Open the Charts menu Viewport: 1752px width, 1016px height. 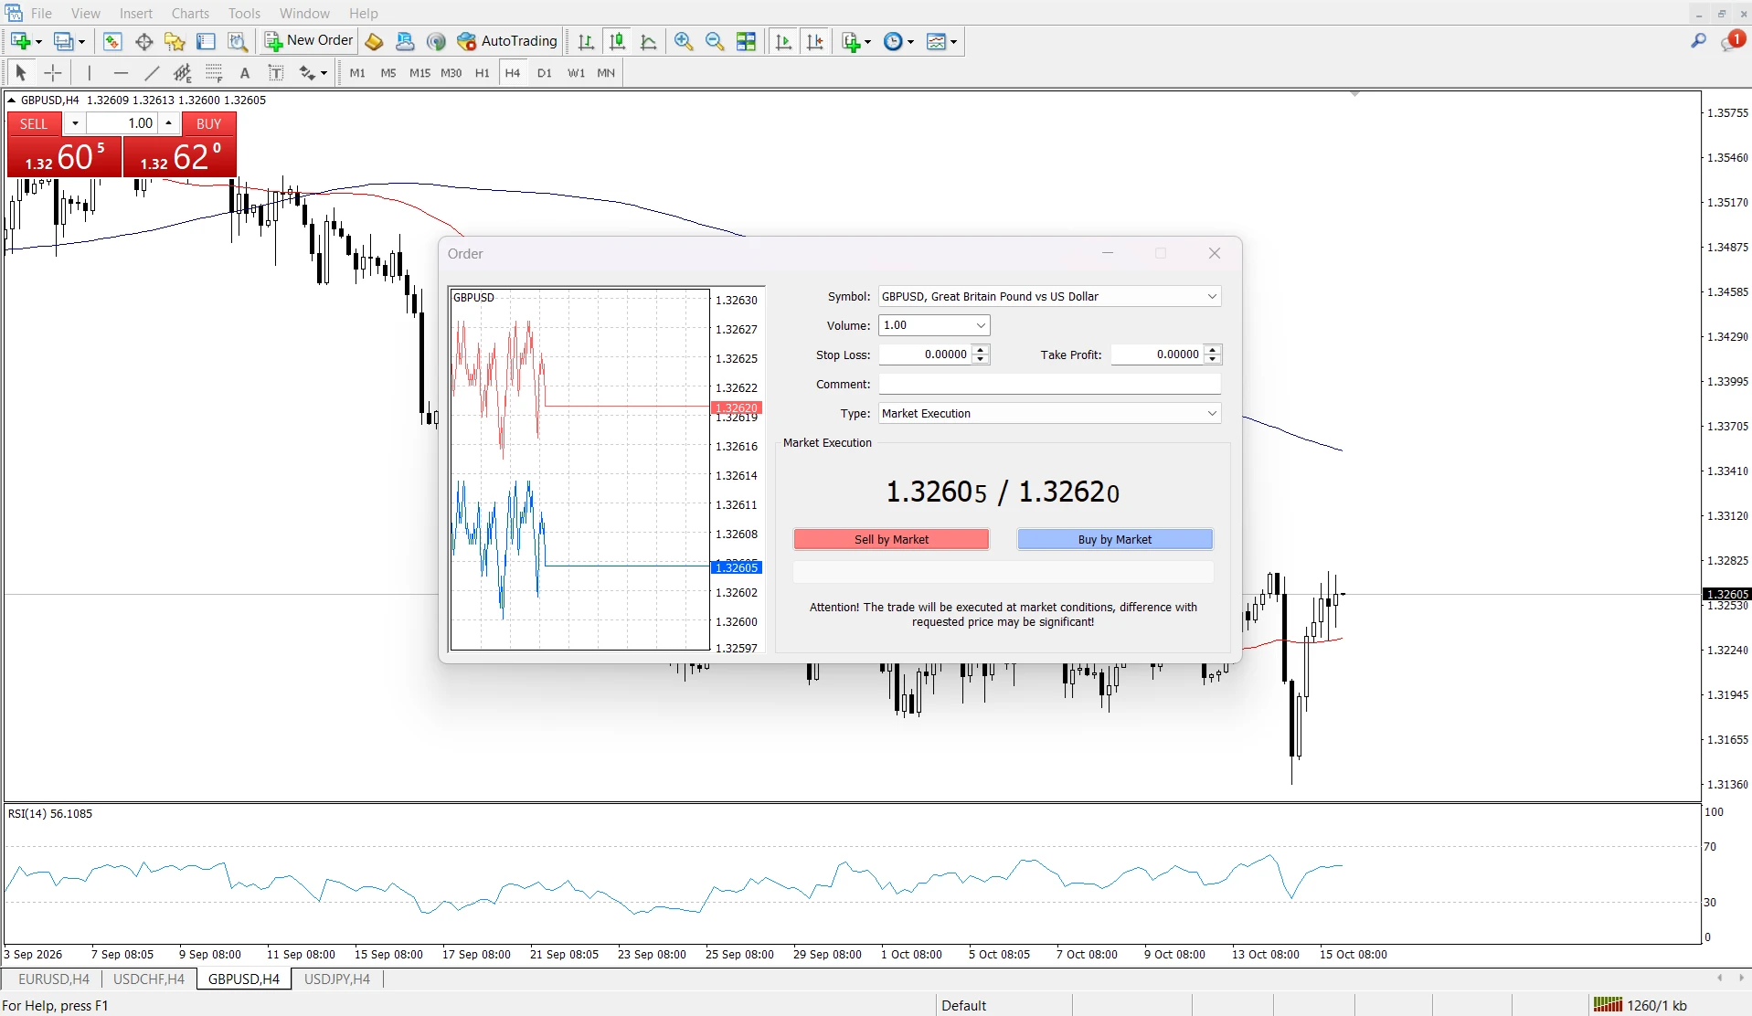point(190,13)
